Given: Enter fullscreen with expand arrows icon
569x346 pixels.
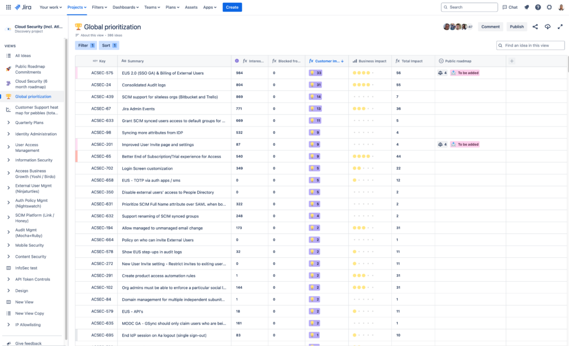Looking at the screenshot, I should (x=560, y=27).
